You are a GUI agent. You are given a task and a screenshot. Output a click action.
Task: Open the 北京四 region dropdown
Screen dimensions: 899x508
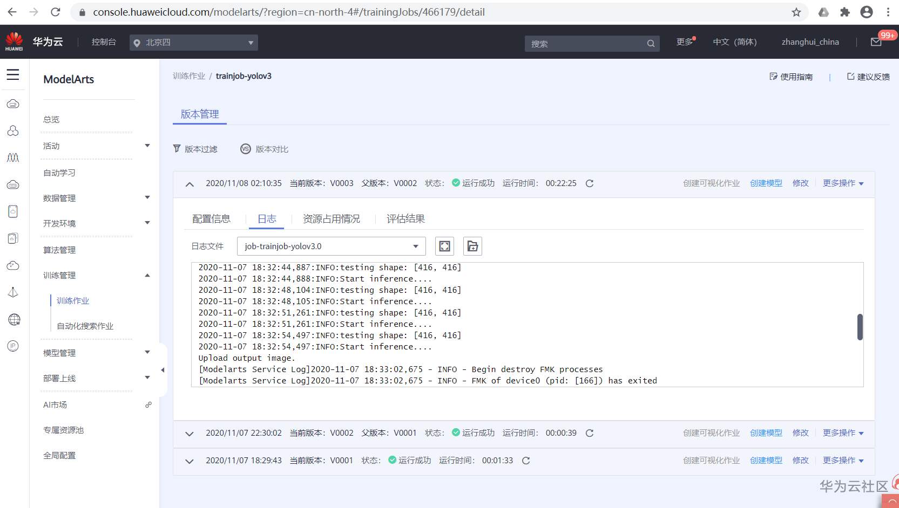click(194, 43)
